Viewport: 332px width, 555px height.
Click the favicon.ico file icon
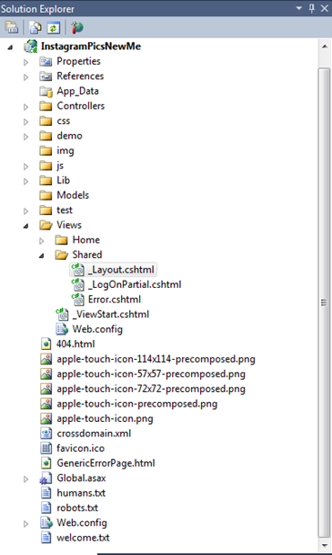pos(45,448)
